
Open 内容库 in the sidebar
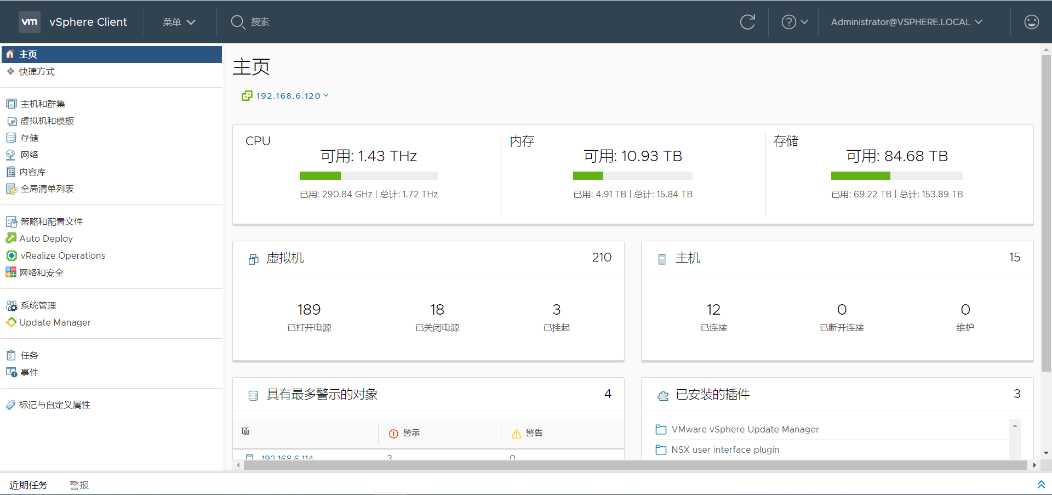[33, 172]
